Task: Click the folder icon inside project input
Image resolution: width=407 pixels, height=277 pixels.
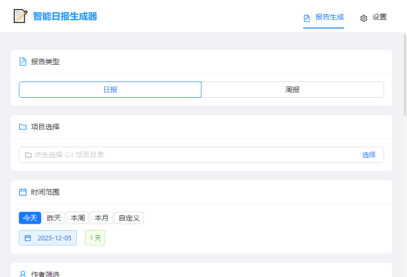Action: (28, 155)
